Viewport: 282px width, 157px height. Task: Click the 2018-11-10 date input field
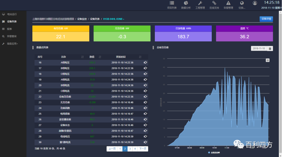point(259,49)
